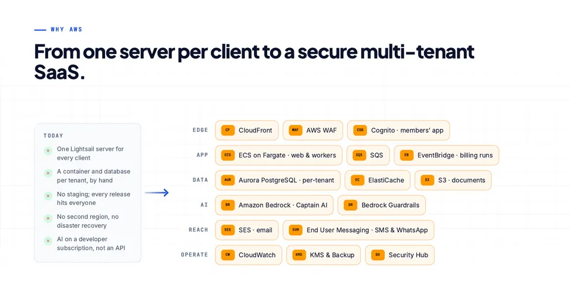570x285 pixels.
Task: Click the SES email icon badge
Action: pos(227,230)
